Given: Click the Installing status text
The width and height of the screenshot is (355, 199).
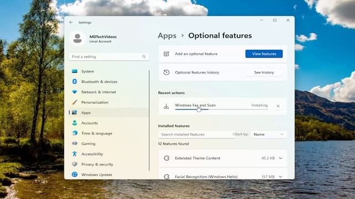Looking at the screenshot, I should click(260, 105).
